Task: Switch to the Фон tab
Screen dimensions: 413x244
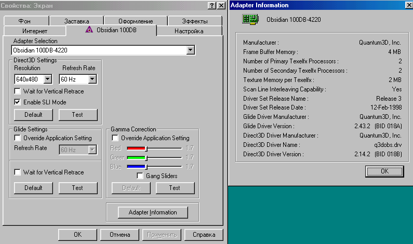Action: click(26, 21)
